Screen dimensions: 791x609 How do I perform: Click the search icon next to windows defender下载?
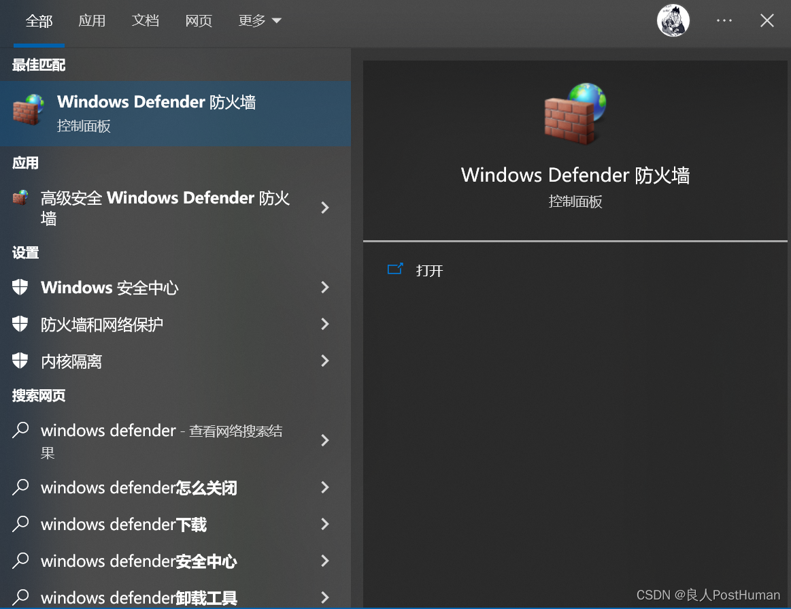(19, 524)
